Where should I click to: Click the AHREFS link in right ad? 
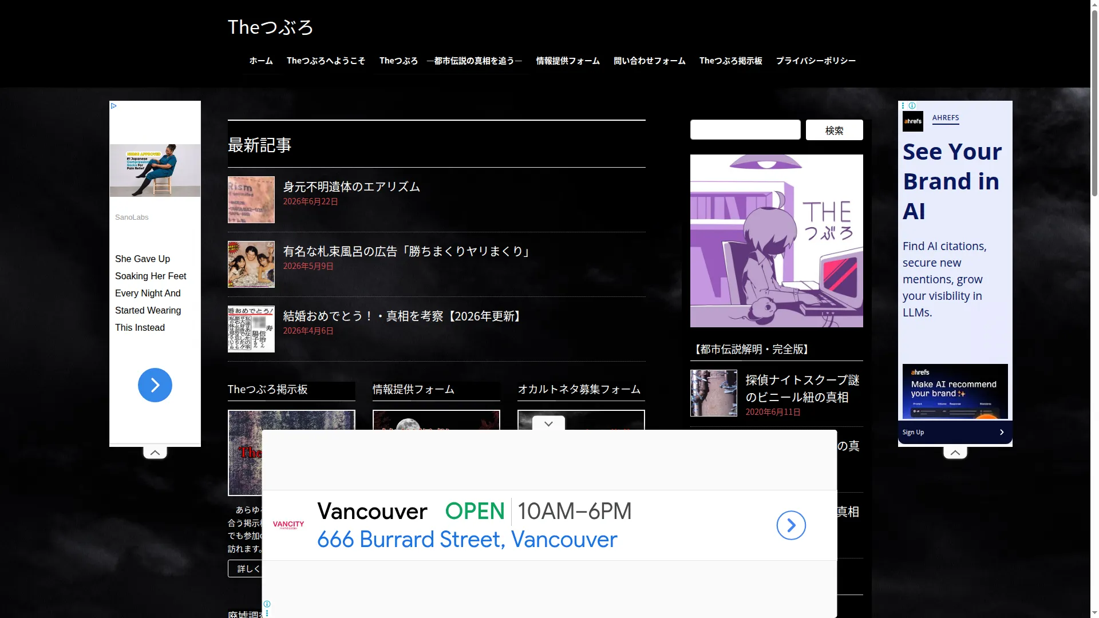coord(946,118)
